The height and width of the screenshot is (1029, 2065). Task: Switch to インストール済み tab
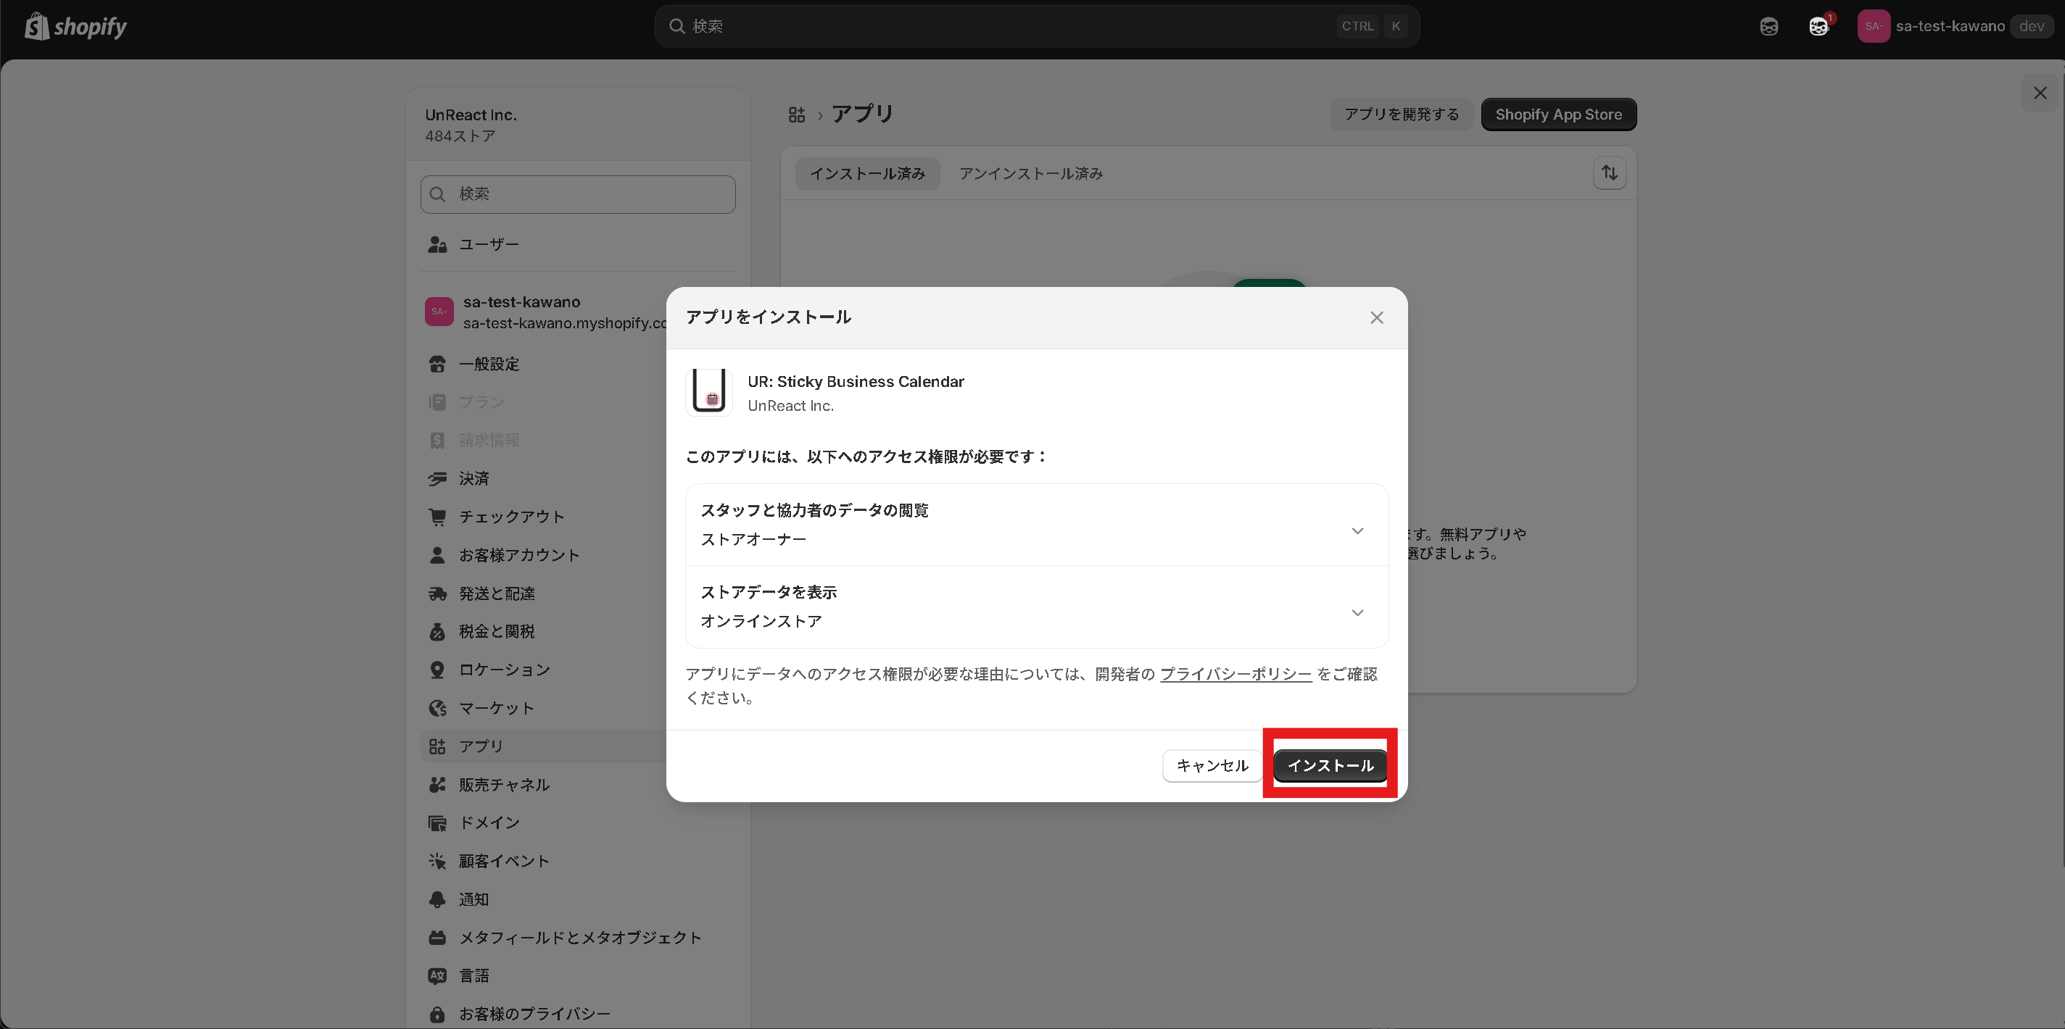(866, 173)
